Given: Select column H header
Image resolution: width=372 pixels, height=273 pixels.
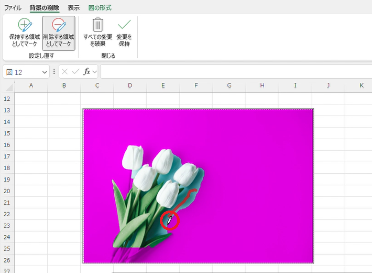Looking at the screenshot, I should pyautogui.click(x=262, y=86).
